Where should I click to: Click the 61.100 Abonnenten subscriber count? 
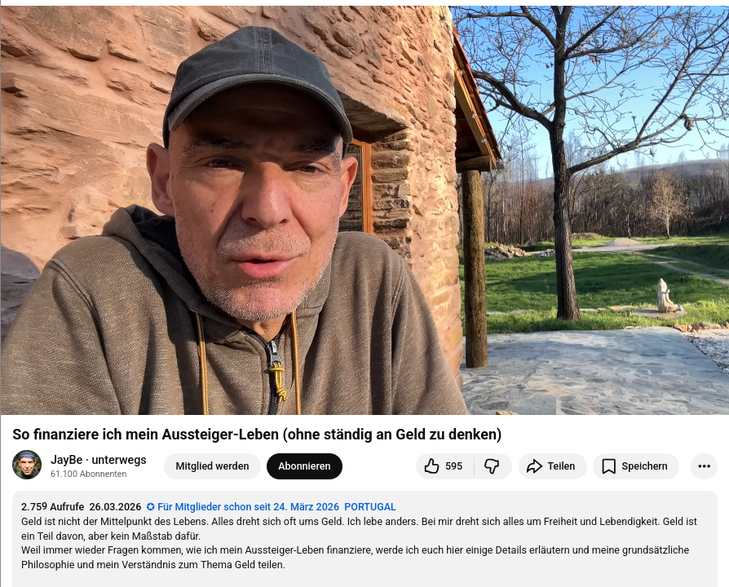pos(88,474)
